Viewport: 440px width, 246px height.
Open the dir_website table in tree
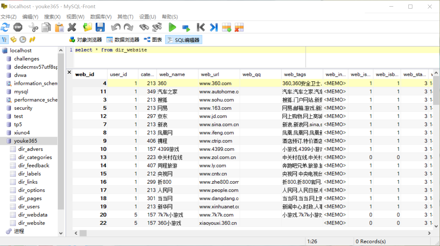[32, 223]
